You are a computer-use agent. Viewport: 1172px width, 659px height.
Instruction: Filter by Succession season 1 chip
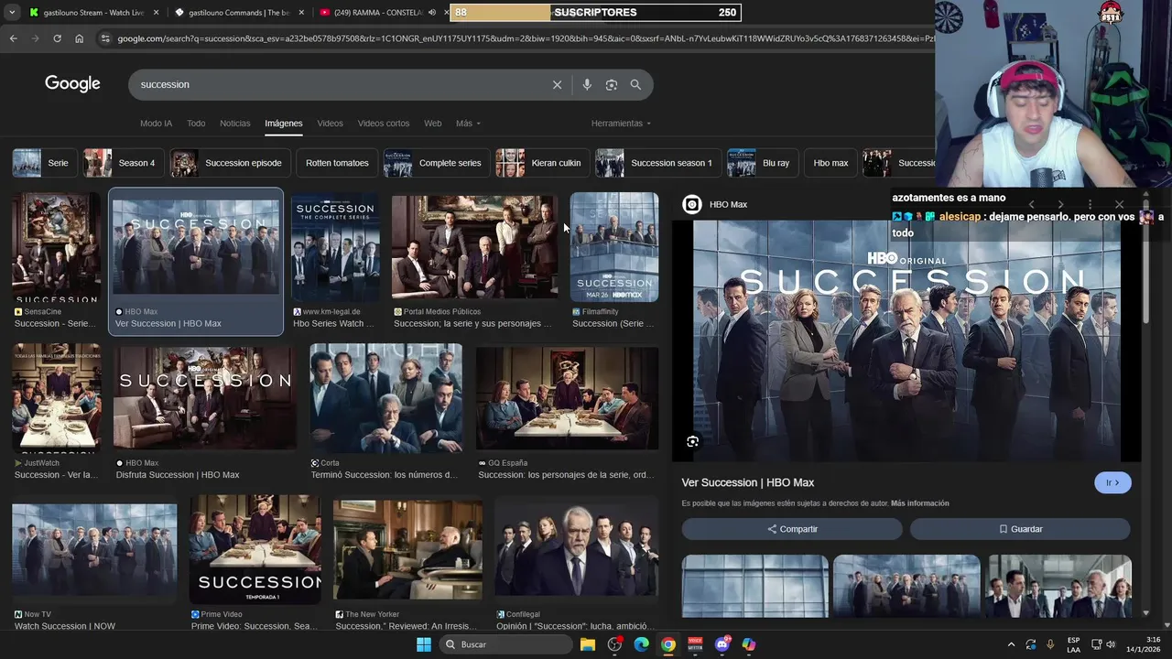pos(657,163)
